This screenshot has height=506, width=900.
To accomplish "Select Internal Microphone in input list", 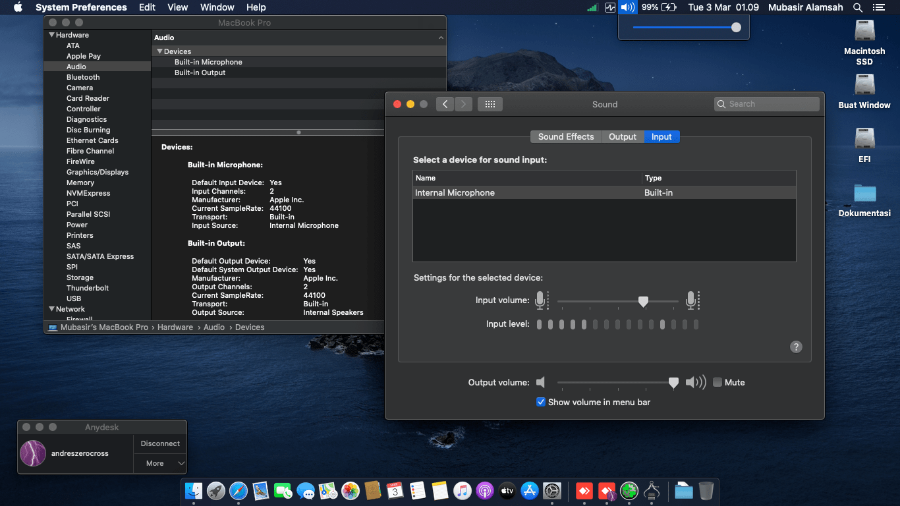I will 604,192.
